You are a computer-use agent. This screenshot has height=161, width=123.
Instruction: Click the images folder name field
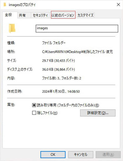click(x=77, y=28)
